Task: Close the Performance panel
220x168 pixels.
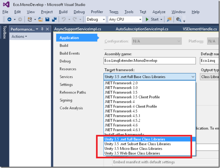Action: (47, 29)
